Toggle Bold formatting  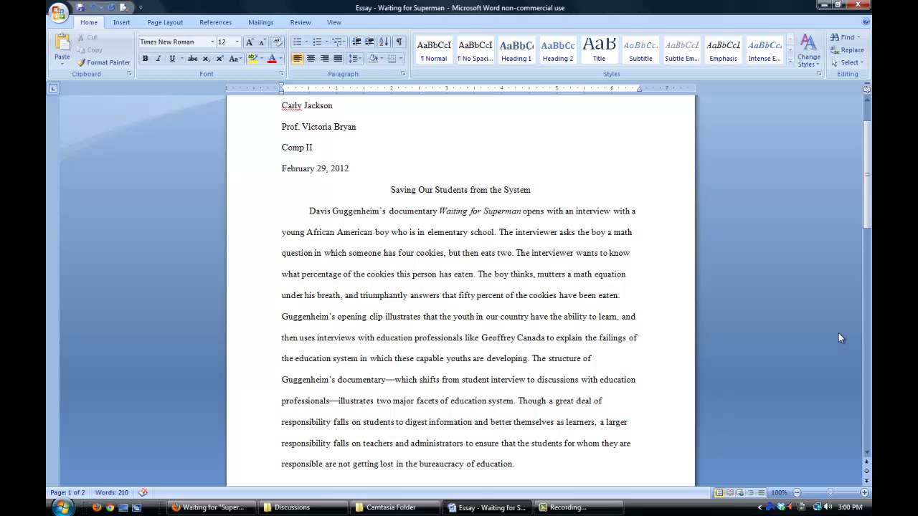145,59
